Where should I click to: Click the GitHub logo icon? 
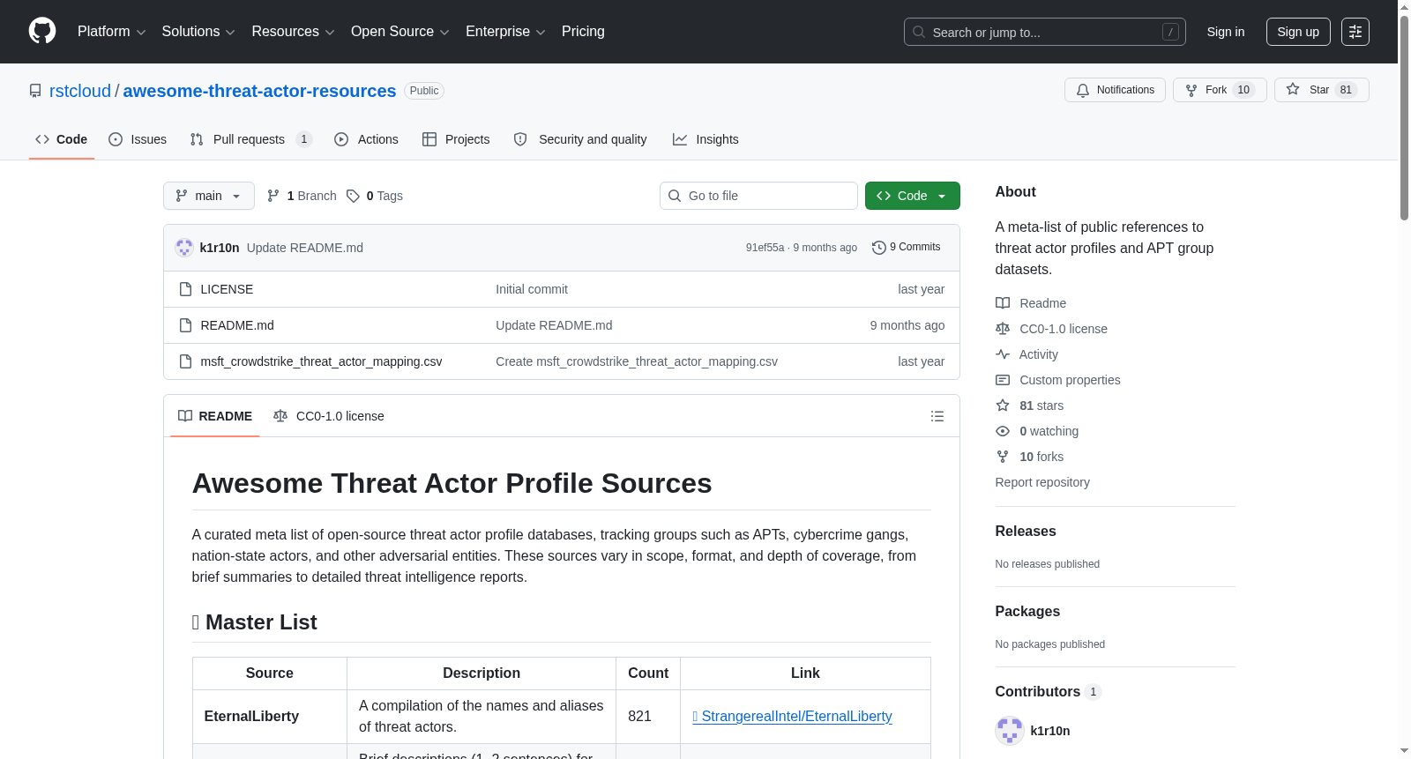coord(42,31)
